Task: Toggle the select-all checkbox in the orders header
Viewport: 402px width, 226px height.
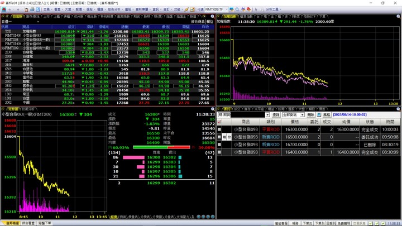Action: pyautogui.click(x=219, y=122)
